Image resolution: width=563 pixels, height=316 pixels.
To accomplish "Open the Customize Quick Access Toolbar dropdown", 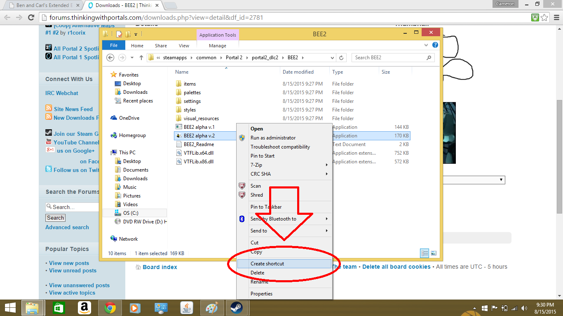I will tap(136, 34).
